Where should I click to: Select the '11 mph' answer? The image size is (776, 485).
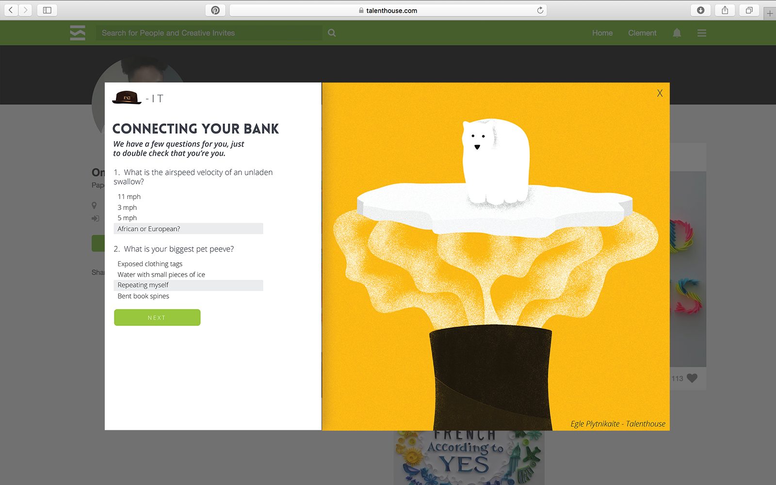click(129, 196)
